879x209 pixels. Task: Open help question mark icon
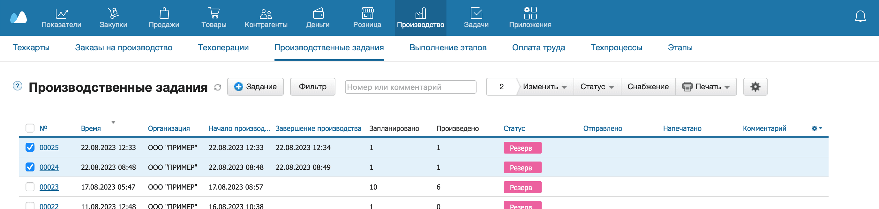[x=18, y=86]
